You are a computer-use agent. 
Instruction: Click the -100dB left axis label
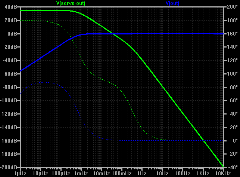pos(9,100)
